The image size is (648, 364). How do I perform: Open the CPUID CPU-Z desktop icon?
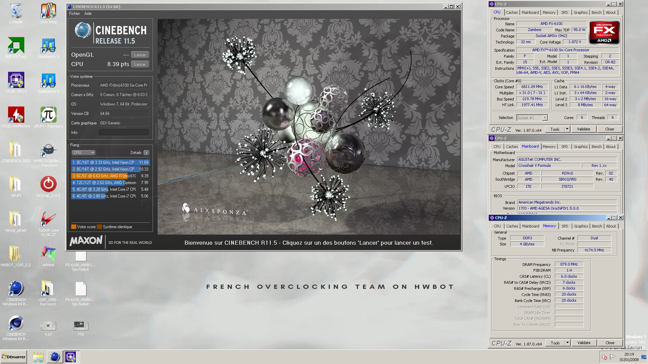[16, 83]
